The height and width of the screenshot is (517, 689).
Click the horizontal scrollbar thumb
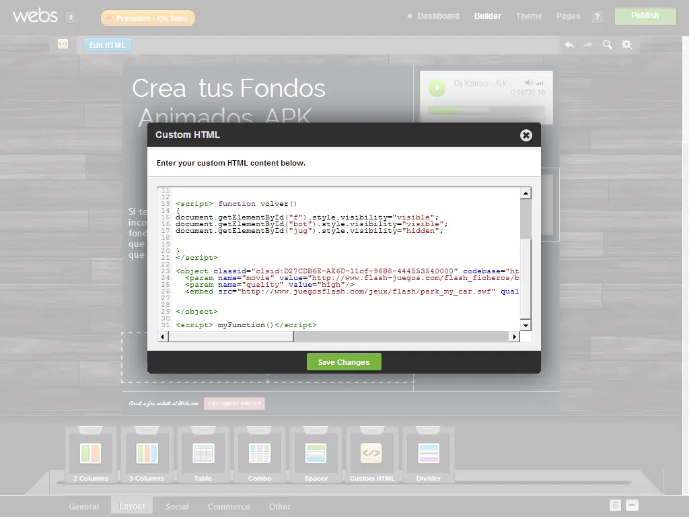point(231,337)
